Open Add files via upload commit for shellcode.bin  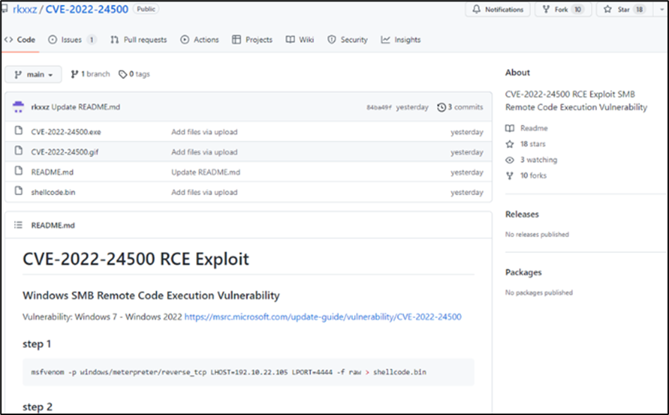(x=204, y=192)
